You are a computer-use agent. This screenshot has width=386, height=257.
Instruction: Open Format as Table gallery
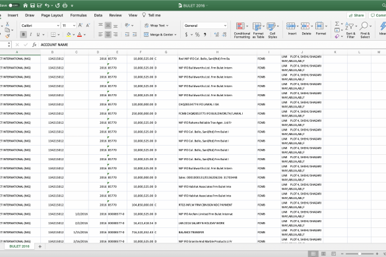coord(257,26)
